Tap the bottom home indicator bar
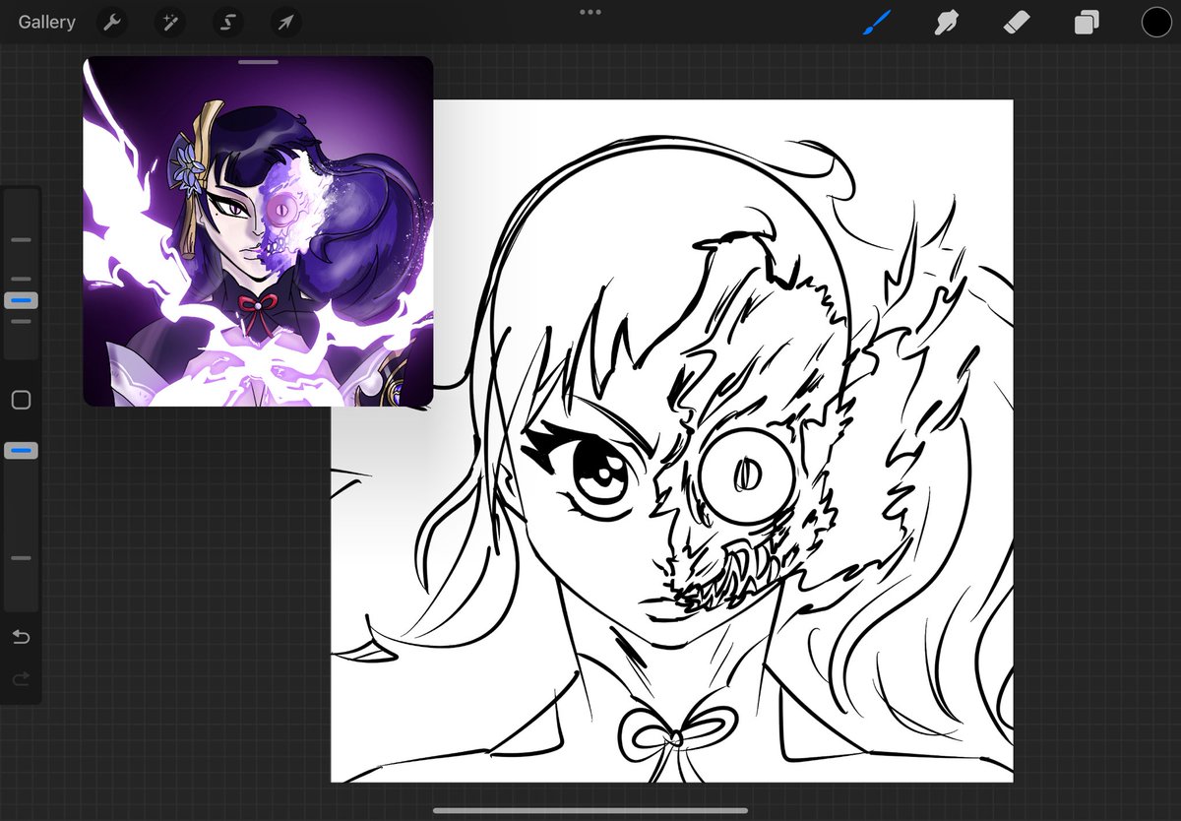Screen dimensions: 1181x821 point(590,809)
